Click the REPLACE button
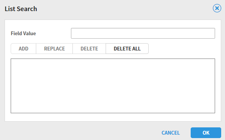This screenshot has width=225, height=140. [x=55, y=49]
